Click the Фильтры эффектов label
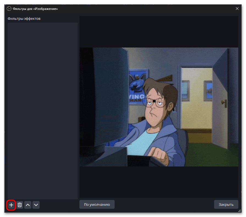This screenshot has width=246, height=217. coord(24,19)
